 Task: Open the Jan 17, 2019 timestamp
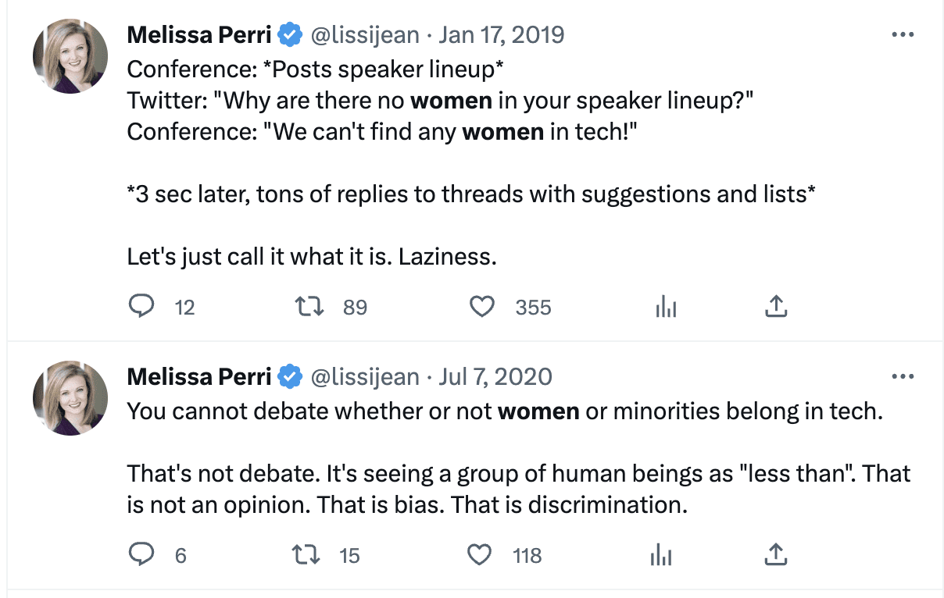pyautogui.click(x=502, y=35)
